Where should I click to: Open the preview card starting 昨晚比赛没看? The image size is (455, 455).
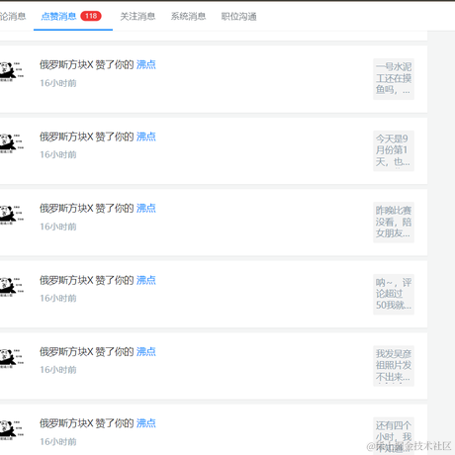click(x=394, y=223)
